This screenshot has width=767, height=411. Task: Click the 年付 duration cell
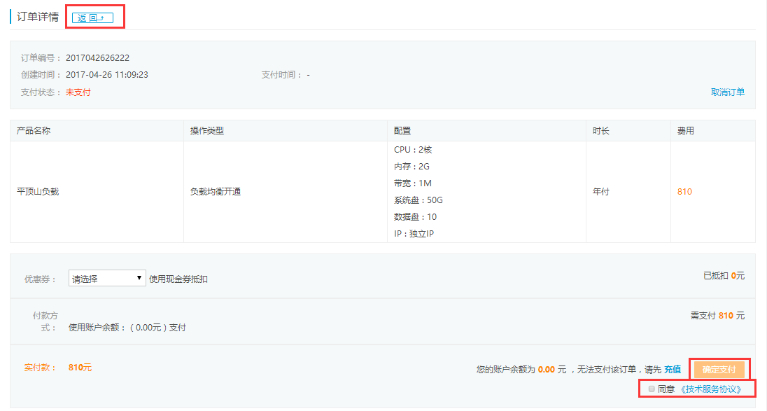(x=600, y=192)
